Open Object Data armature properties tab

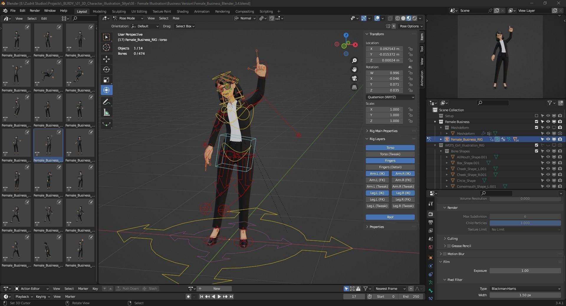tap(431, 282)
